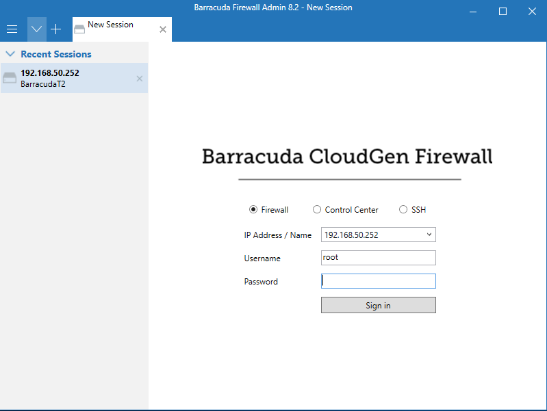Minimize the Firewall Admin window
The image size is (547, 411).
473,12
